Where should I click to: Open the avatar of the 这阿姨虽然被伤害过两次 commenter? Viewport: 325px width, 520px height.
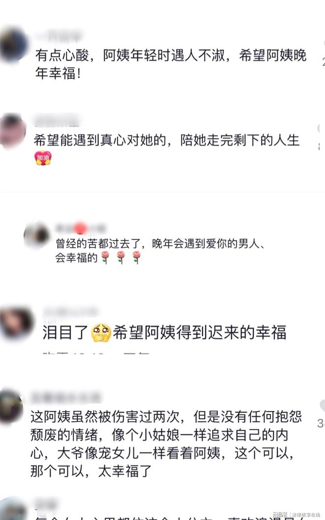tap(11, 406)
